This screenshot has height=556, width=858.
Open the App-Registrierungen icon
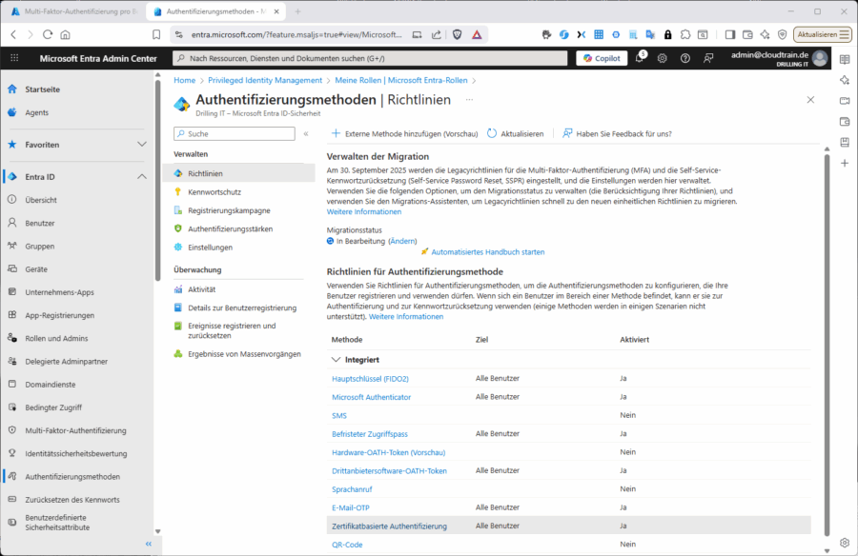pyautogui.click(x=12, y=315)
